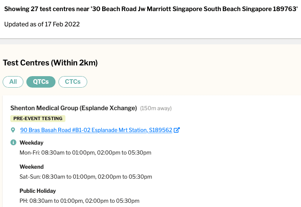Viewport: 301px width, 207px height.
Task: Open the 90 Bras Basah Road address link
Action: pos(96,130)
